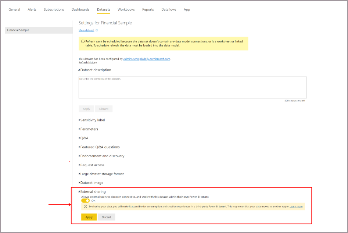Click the info icon in the sharing notice

pos(85,207)
